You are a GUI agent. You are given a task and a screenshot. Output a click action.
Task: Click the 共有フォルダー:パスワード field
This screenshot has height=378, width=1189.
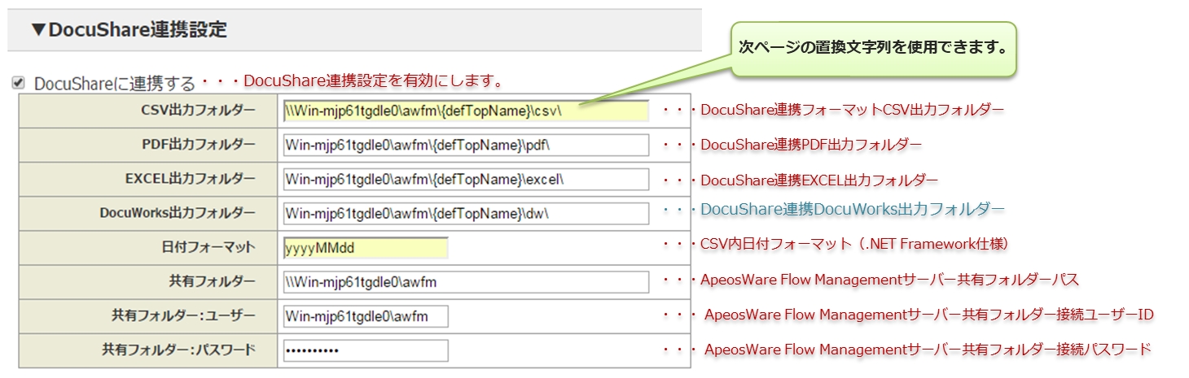point(366,350)
